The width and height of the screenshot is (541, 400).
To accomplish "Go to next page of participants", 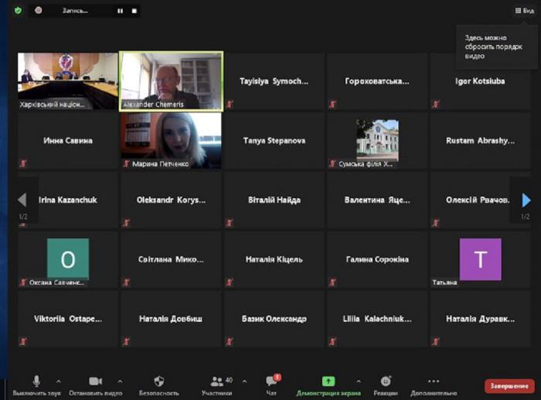I will pyautogui.click(x=526, y=200).
